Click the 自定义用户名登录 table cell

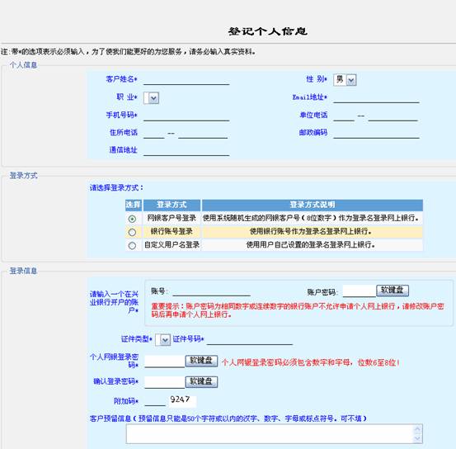[172, 245]
